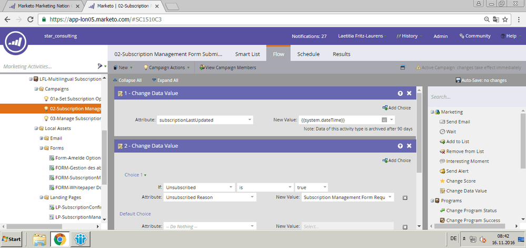Click the Send Email flow action icon
The width and height of the screenshot is (526, 248).
coord(442,122)
